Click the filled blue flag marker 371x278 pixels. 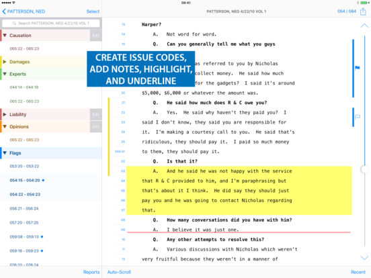click(x=358, y=68)
